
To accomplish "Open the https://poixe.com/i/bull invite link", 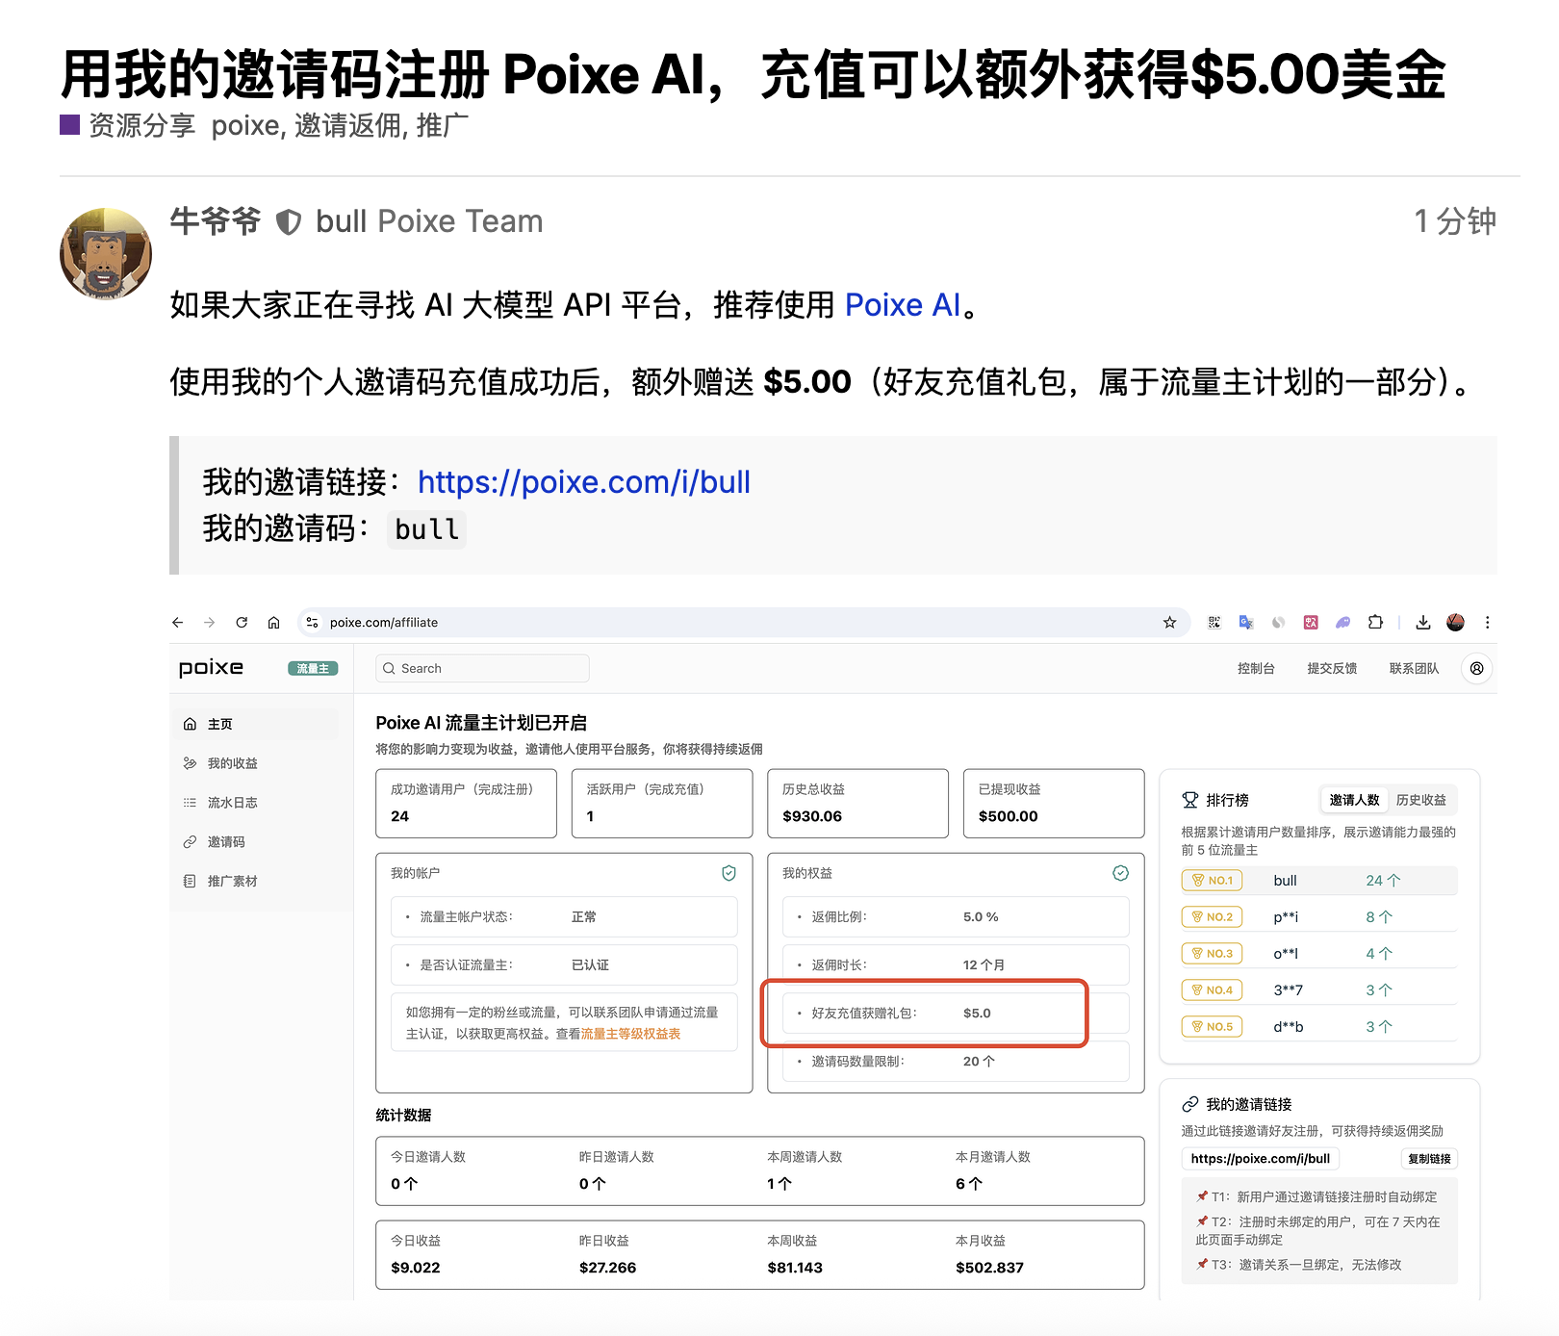I will pos(584,482).
